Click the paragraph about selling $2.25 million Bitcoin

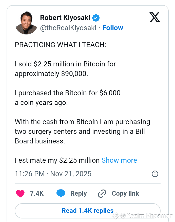[65, 69]
